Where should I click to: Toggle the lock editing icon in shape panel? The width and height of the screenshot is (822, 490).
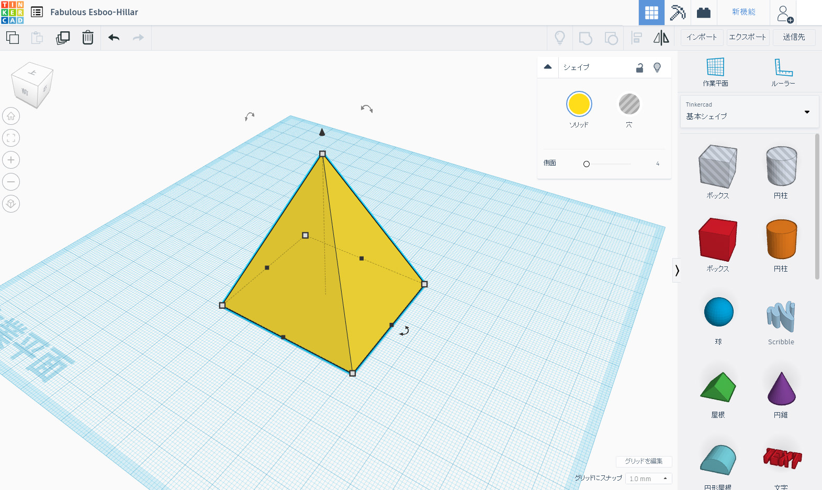point(639,68)
